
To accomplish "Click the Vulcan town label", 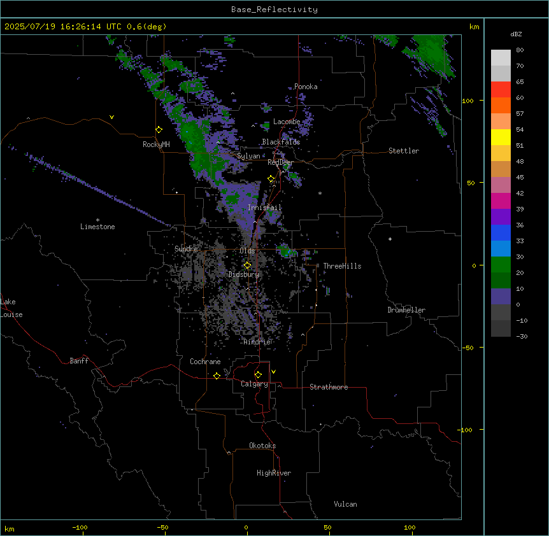I will [x=346, y=504].
